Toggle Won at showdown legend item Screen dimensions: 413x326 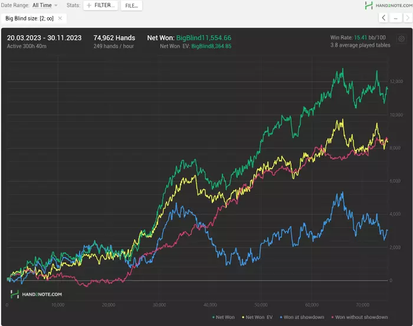click(x=302, y=317)
